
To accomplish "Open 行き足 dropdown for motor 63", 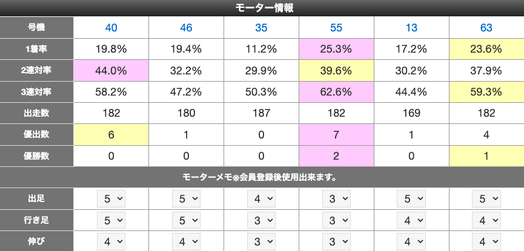I will (x=486, y=220).
